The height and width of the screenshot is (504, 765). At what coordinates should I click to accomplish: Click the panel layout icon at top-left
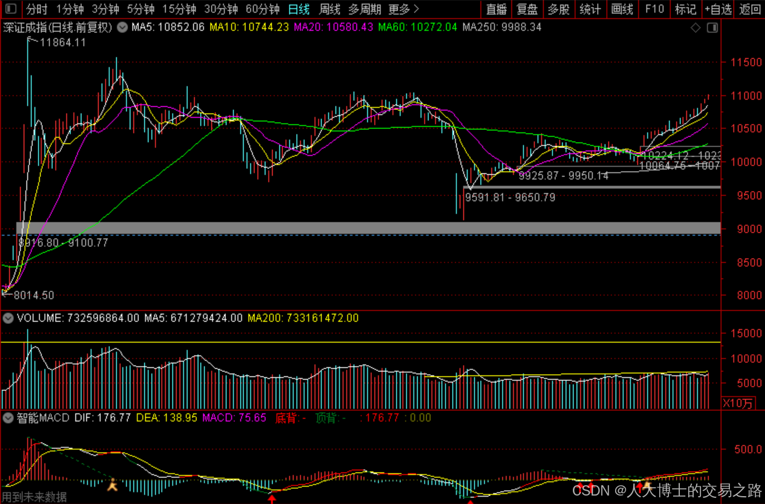click(11, 9)
